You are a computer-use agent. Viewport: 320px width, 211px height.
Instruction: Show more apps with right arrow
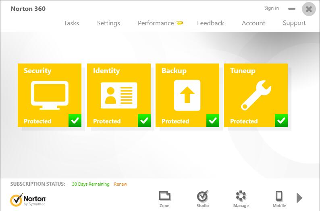coord(299,198)
